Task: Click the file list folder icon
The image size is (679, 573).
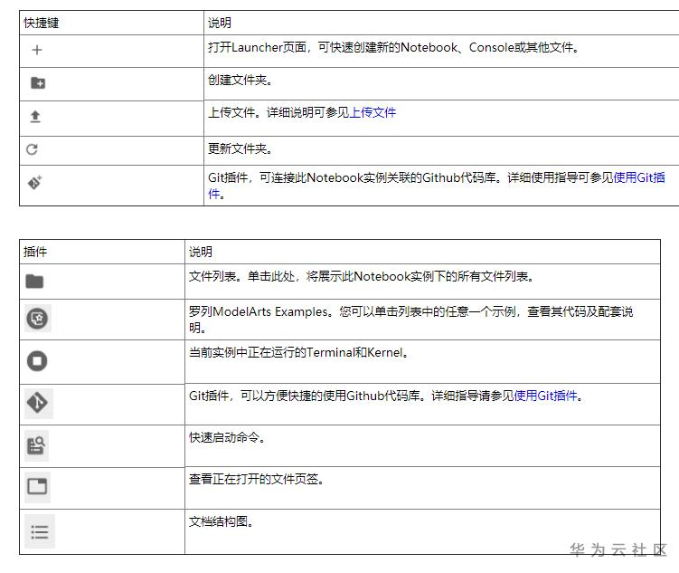Action: pos(34,282)
